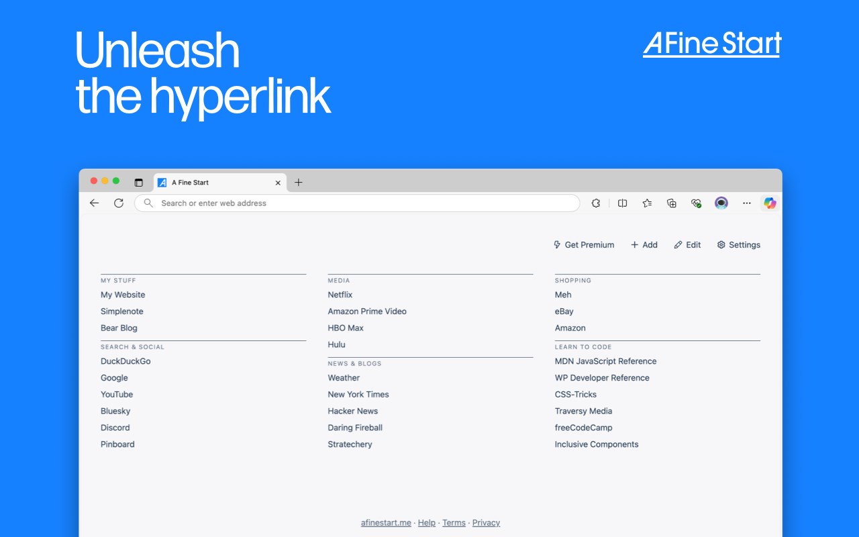
Task: Click the afinestart.me footer link
Action: (x=386, y=523)
